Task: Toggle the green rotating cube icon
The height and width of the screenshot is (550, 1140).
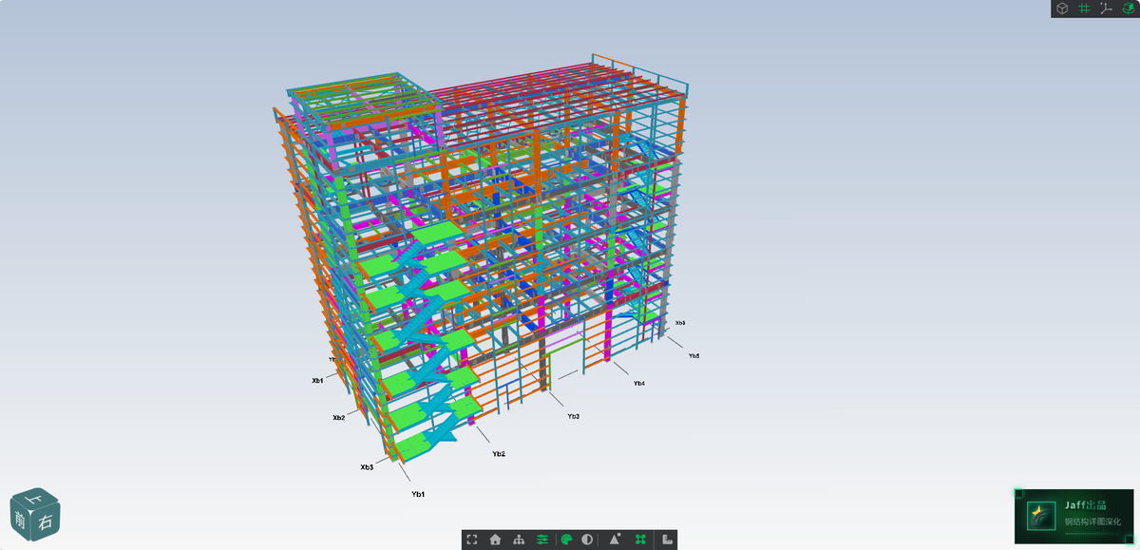Action: pos(1128,9)
